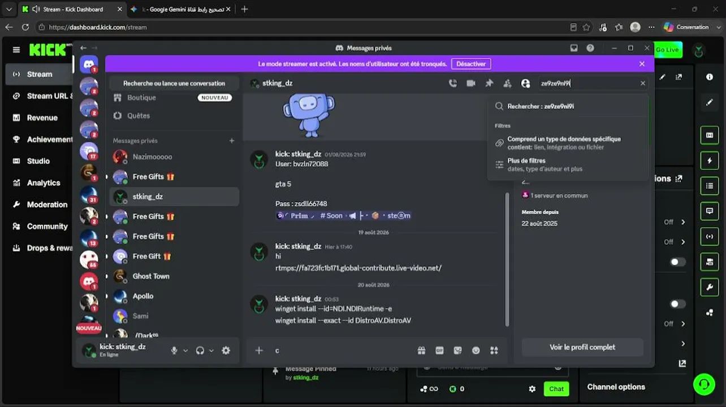The height and width of the screenshot is (407, 726).
Task: Mute the Discord microphone
Action: pos(175,350)
